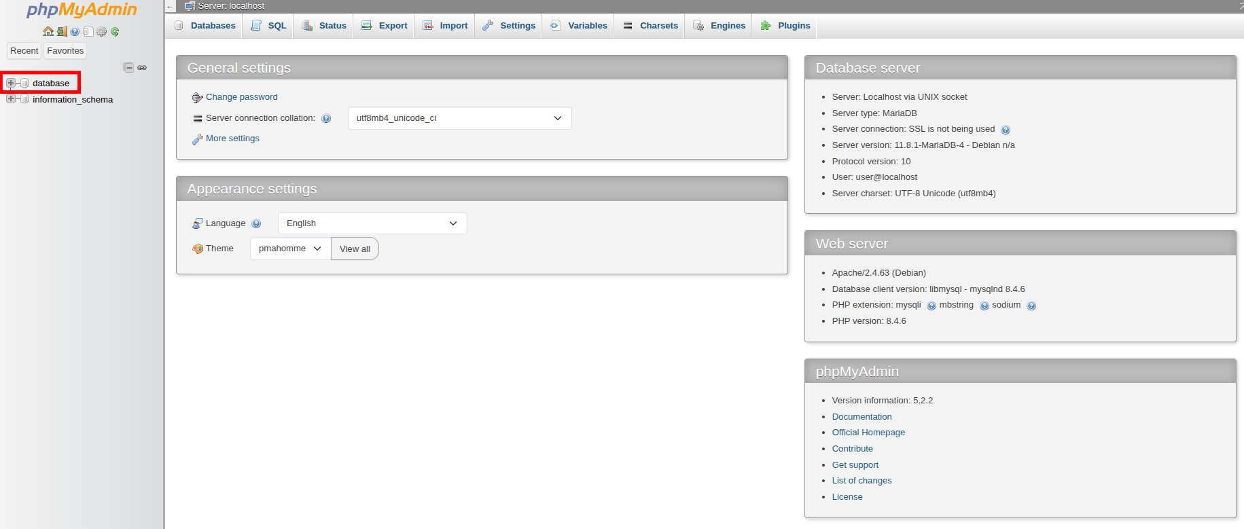
Task: Click the help icon next to Language
Action: click(x=256, y=223)
